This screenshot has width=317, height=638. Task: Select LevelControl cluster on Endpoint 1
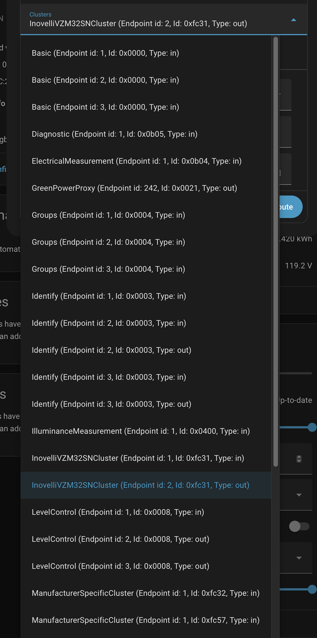(118, 512)
